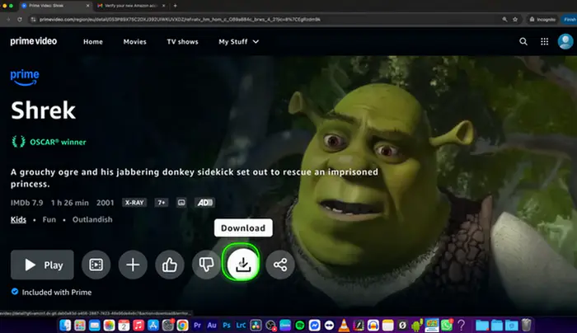Bookmark this page with the star
The height and width of the screenshot is (333, 577).
[515, 19]
